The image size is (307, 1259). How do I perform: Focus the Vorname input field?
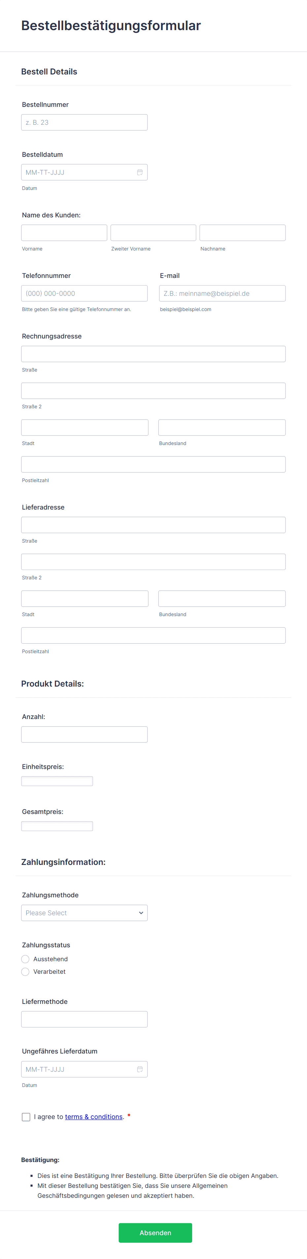[64, 232]
